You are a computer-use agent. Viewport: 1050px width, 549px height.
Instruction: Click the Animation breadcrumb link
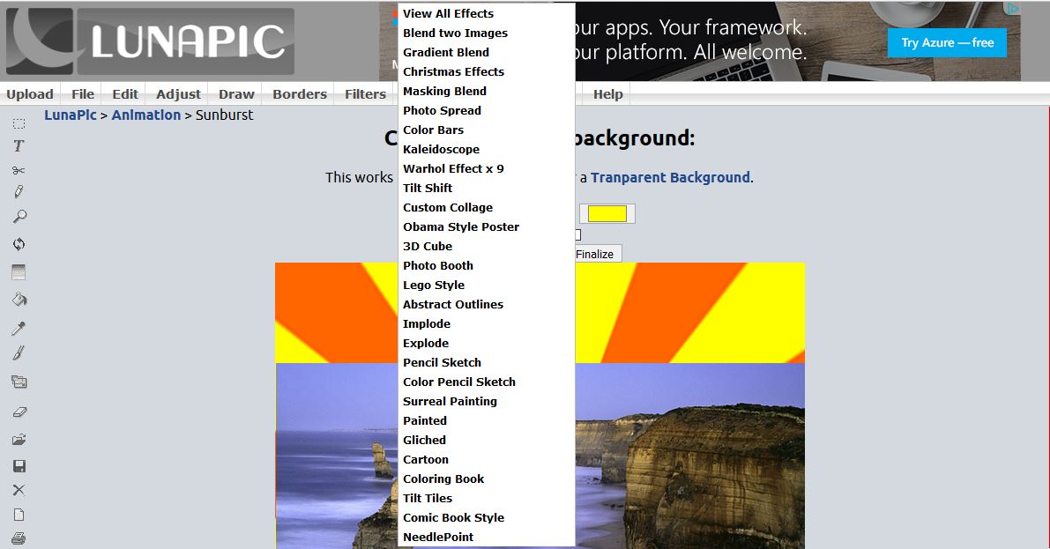pos(146,115)
